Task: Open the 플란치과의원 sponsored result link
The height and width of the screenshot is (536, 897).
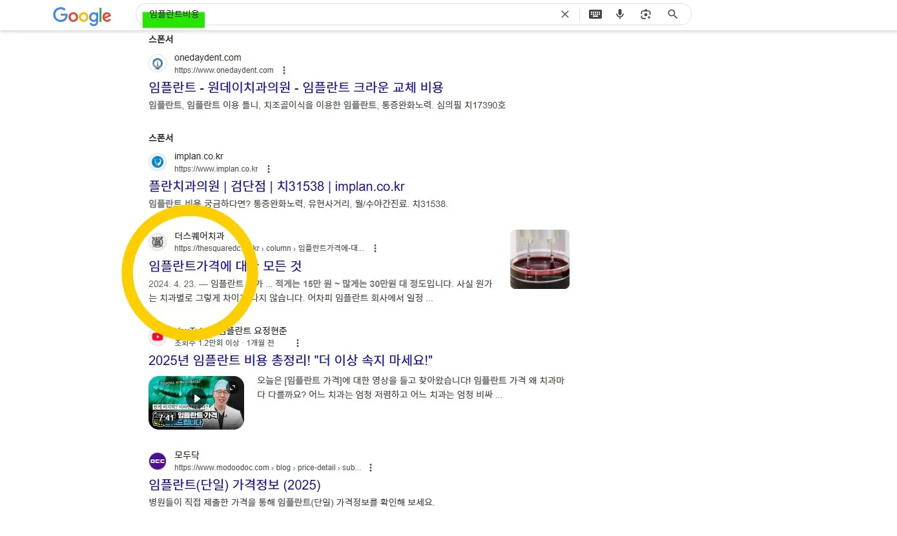Action: click(276, 186)
